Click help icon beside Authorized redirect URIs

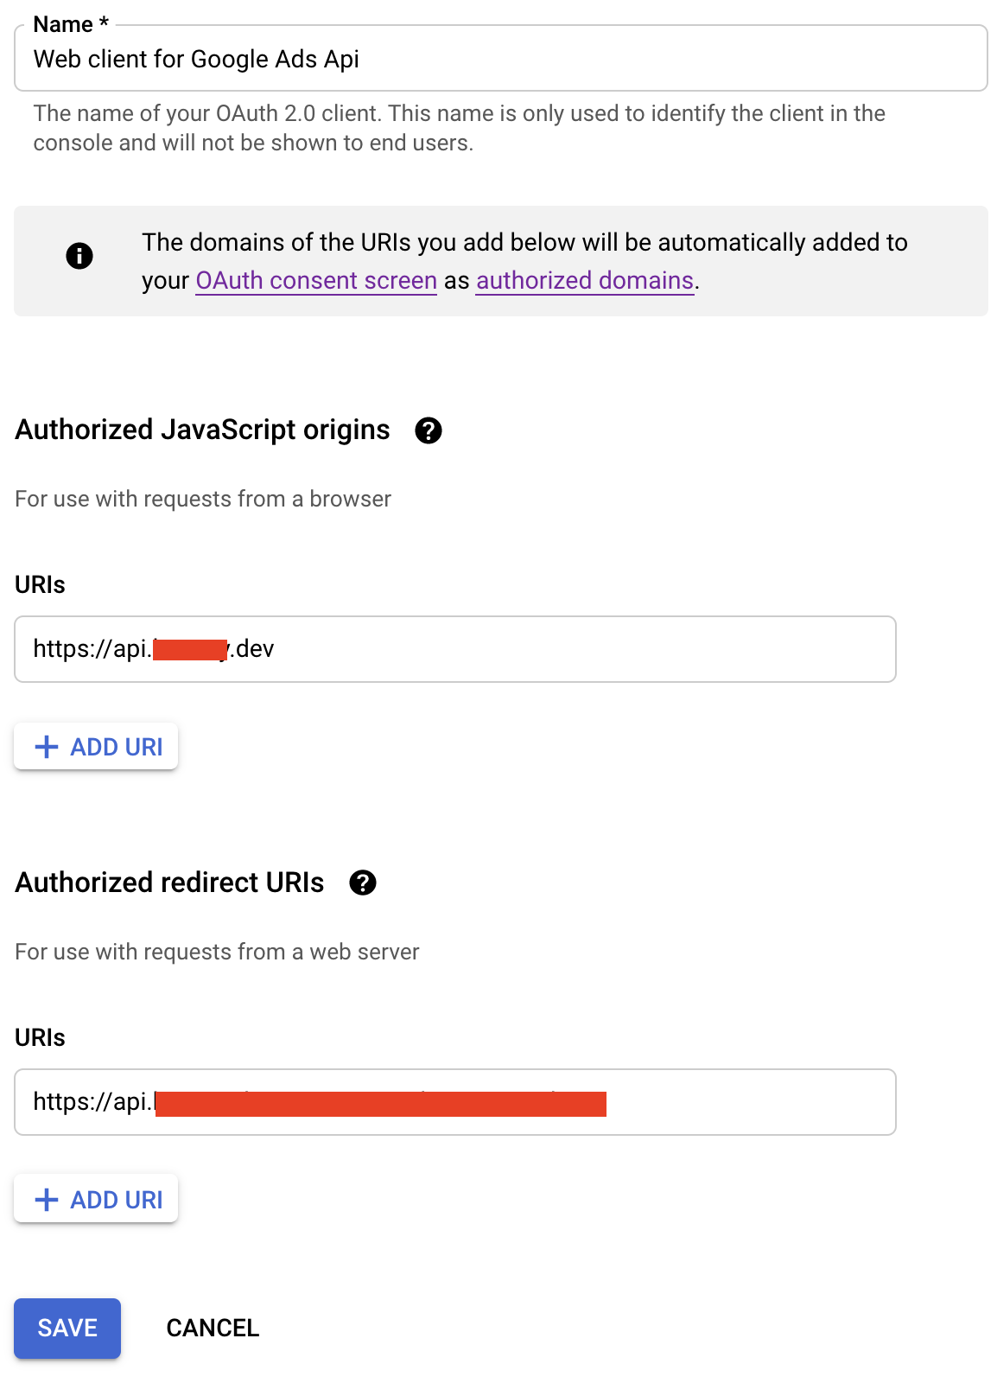pyautogui.click(x=363, y=883)
